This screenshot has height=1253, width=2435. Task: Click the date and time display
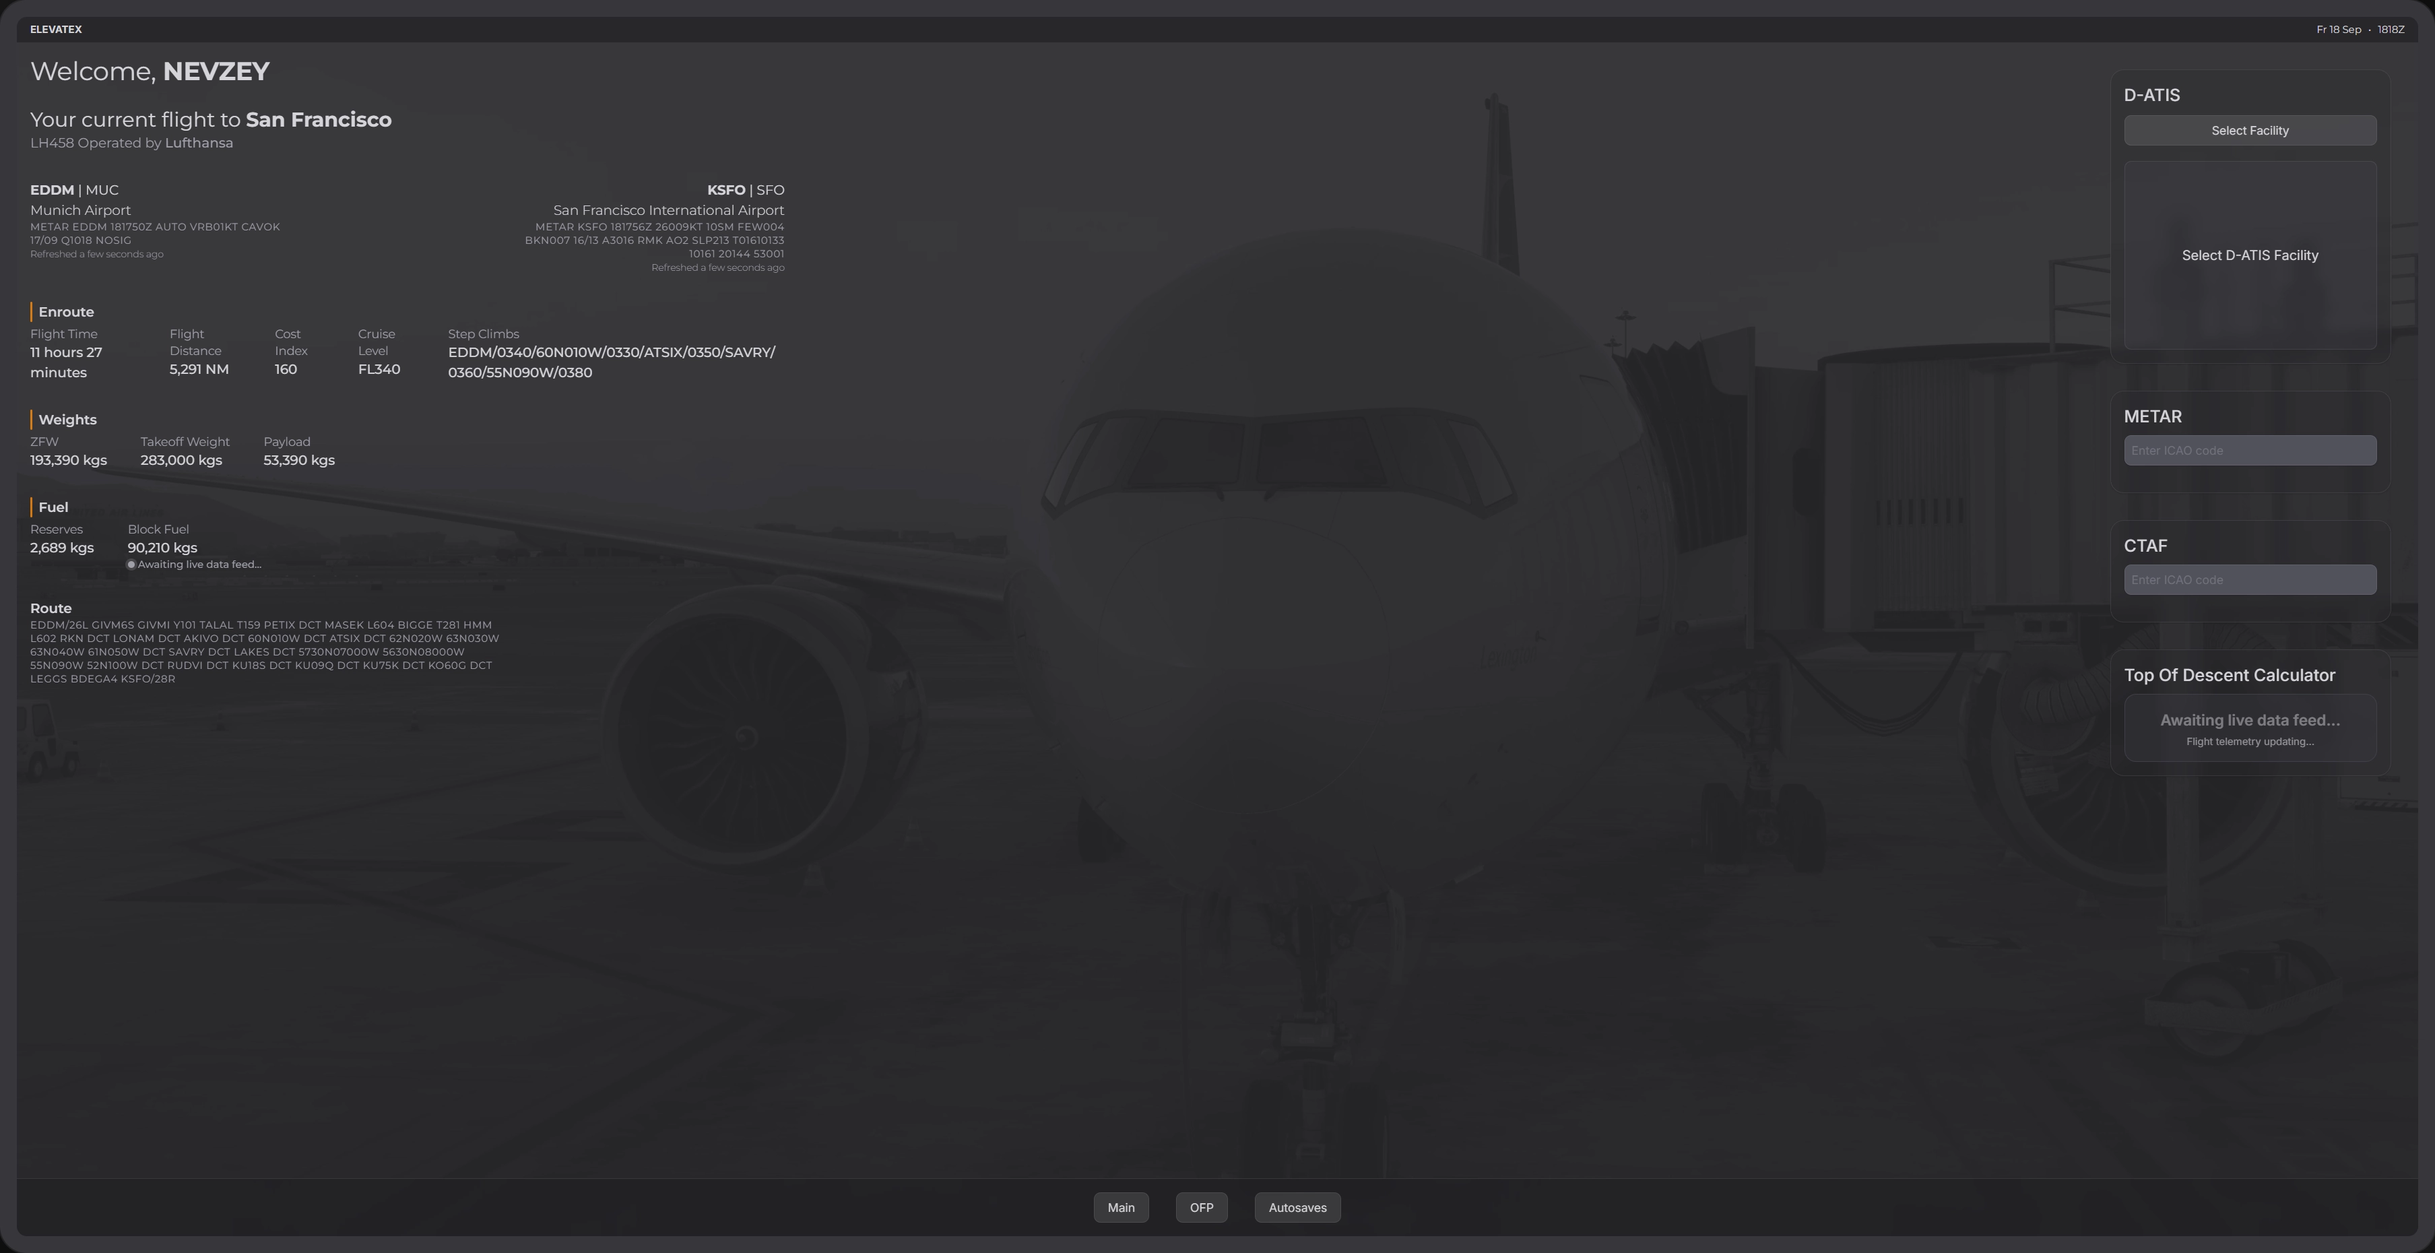[x=2360, y=30]
